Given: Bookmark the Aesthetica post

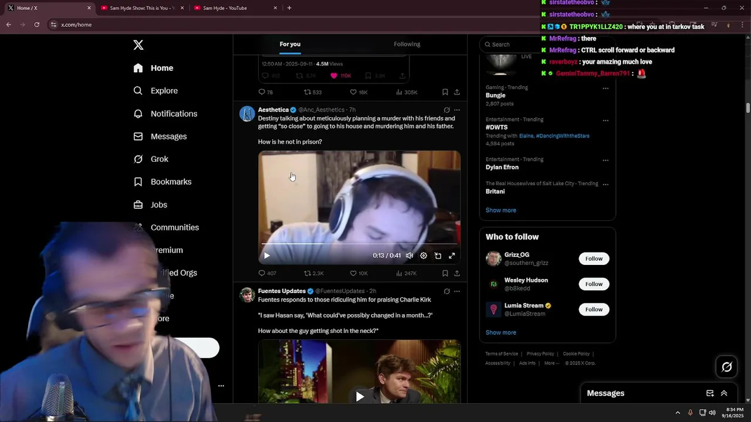Looking at the screenshot, I should point(445,273).
